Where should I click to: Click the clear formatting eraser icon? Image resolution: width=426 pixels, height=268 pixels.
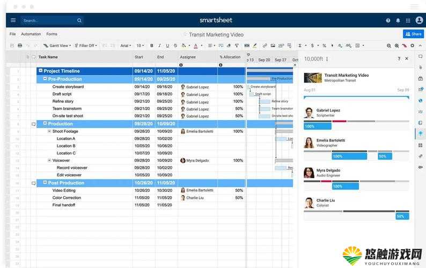point(229,46)
